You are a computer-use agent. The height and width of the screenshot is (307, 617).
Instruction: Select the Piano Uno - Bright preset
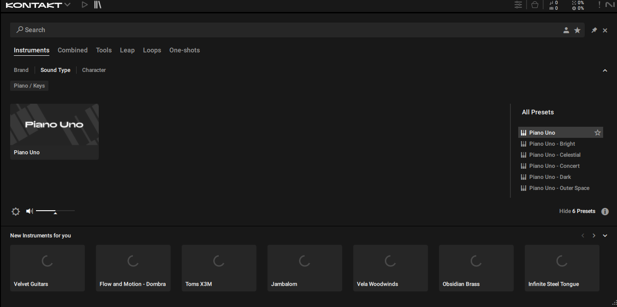pos(561,144)
